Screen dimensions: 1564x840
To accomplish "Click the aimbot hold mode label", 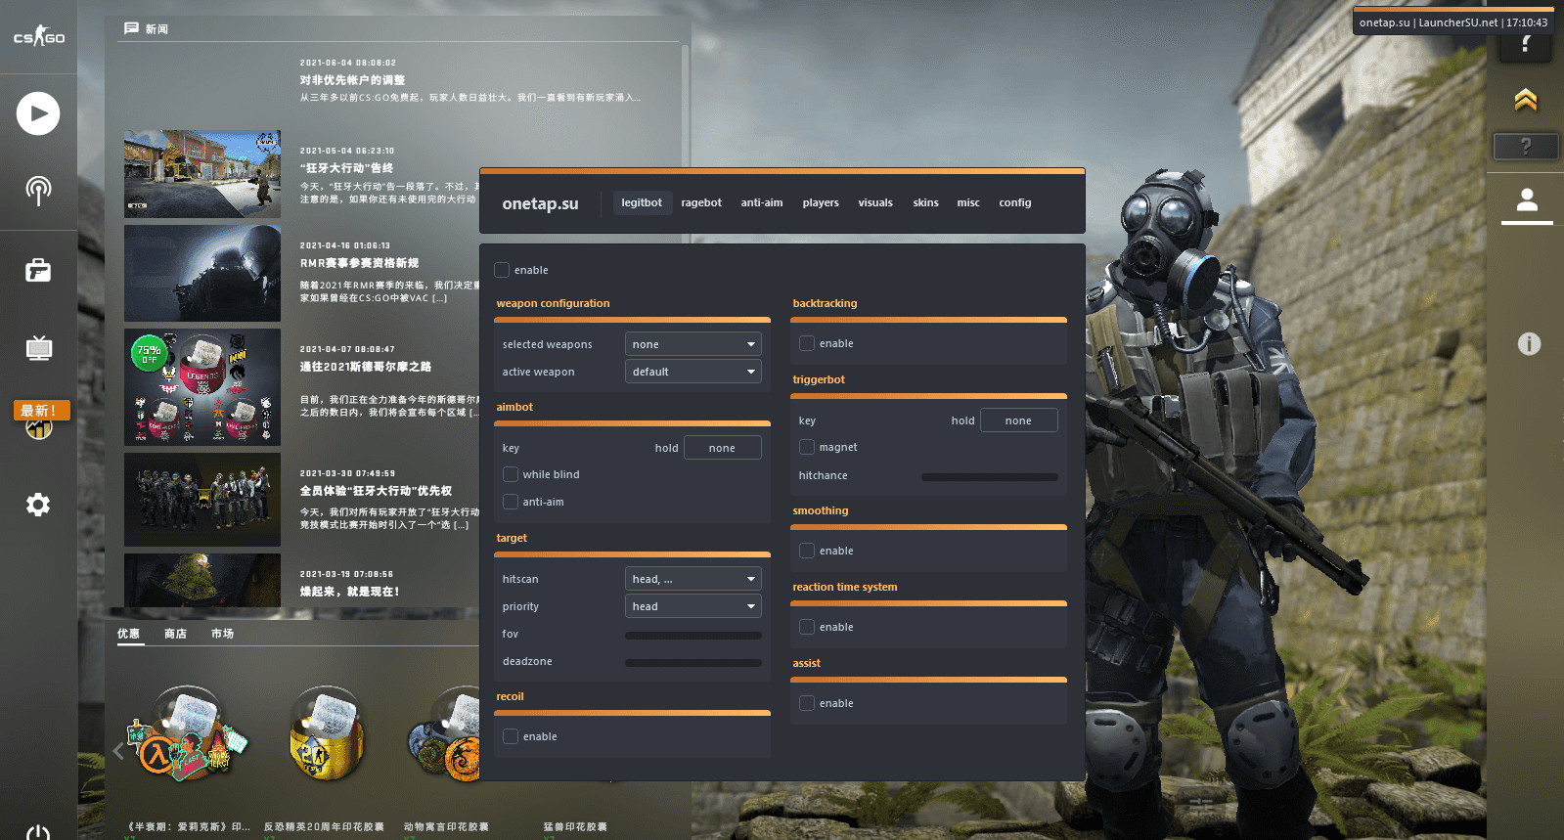I will (666, 448).
